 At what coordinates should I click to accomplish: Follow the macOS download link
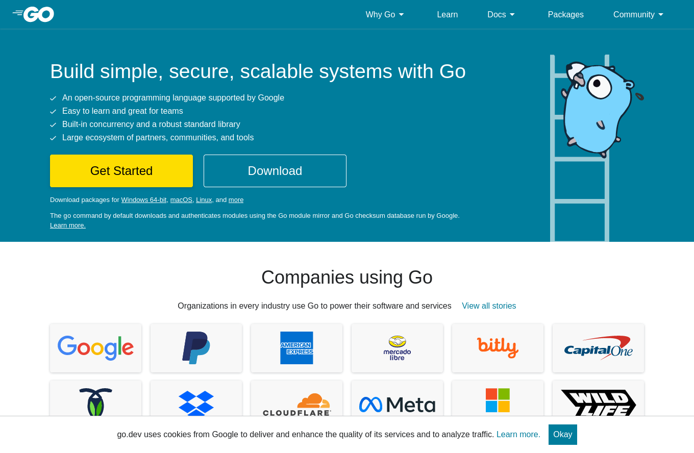tap(181, 200)
